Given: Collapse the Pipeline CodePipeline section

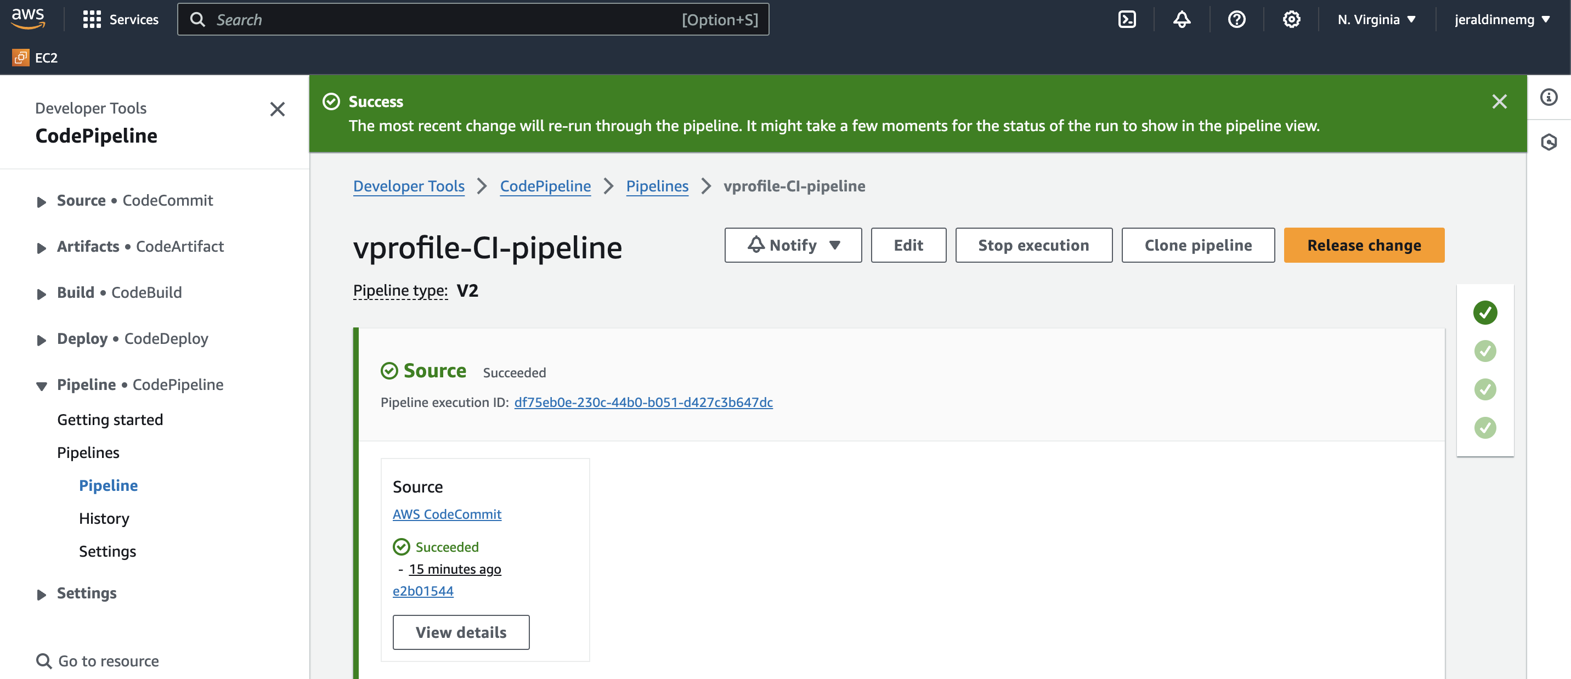Looking at the screenshot, I should 42,386.
